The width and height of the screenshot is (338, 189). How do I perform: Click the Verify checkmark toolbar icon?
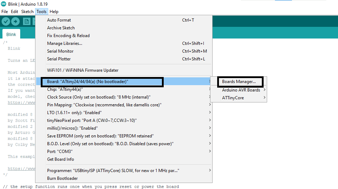pyautogui.click(x=6, y=21)
